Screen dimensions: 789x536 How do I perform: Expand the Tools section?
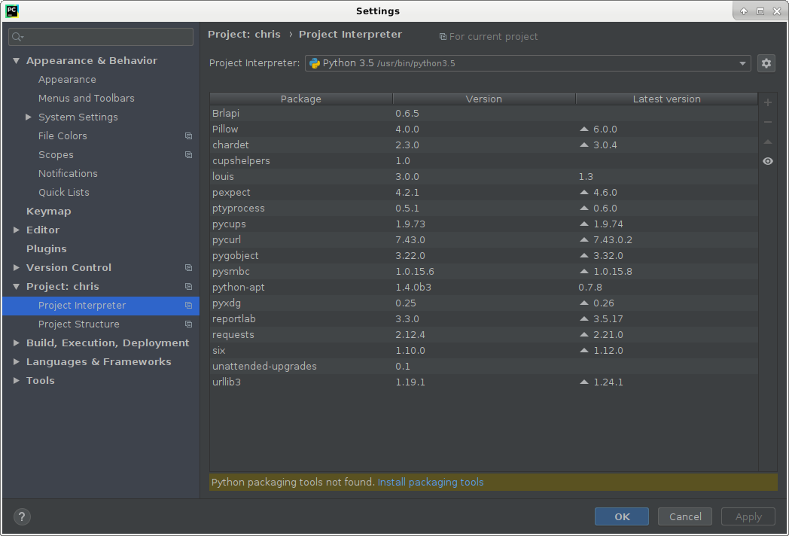point(16,380)
